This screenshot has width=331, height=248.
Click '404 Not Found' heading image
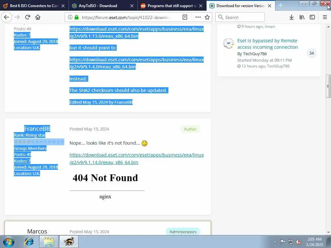(105, 178)
